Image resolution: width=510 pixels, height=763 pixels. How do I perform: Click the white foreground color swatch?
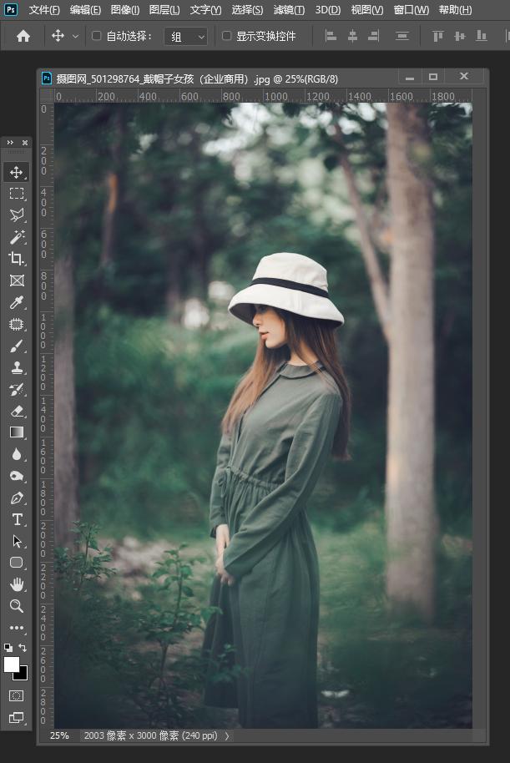pos(11,664)
